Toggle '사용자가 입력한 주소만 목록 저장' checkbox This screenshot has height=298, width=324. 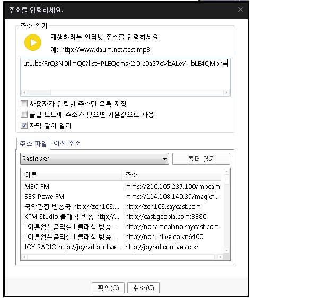pos(24,103)
